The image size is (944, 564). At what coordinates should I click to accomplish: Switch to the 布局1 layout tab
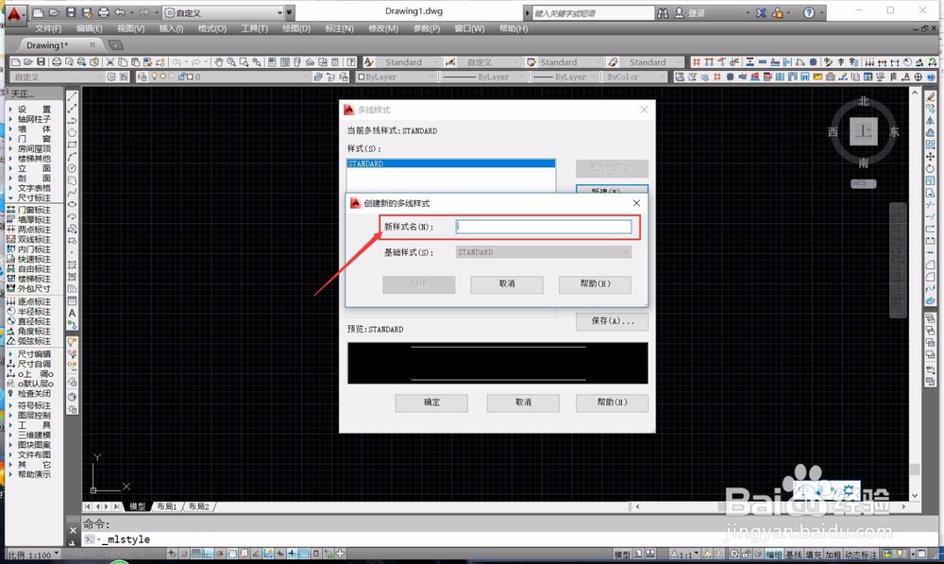pos(167,506)
